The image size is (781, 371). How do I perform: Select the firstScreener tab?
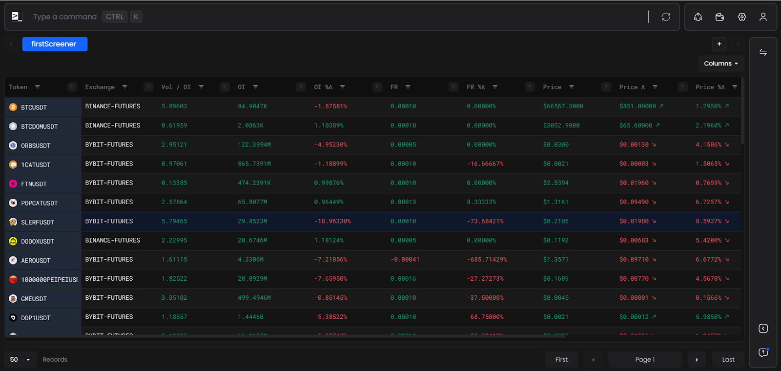(55, 44)
